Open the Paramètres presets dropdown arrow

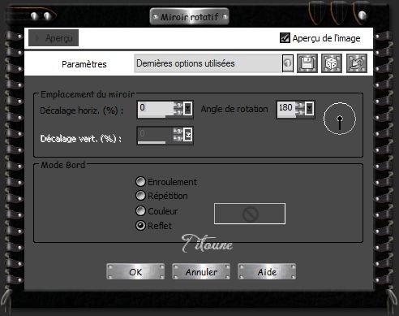[x=288, y=63]
